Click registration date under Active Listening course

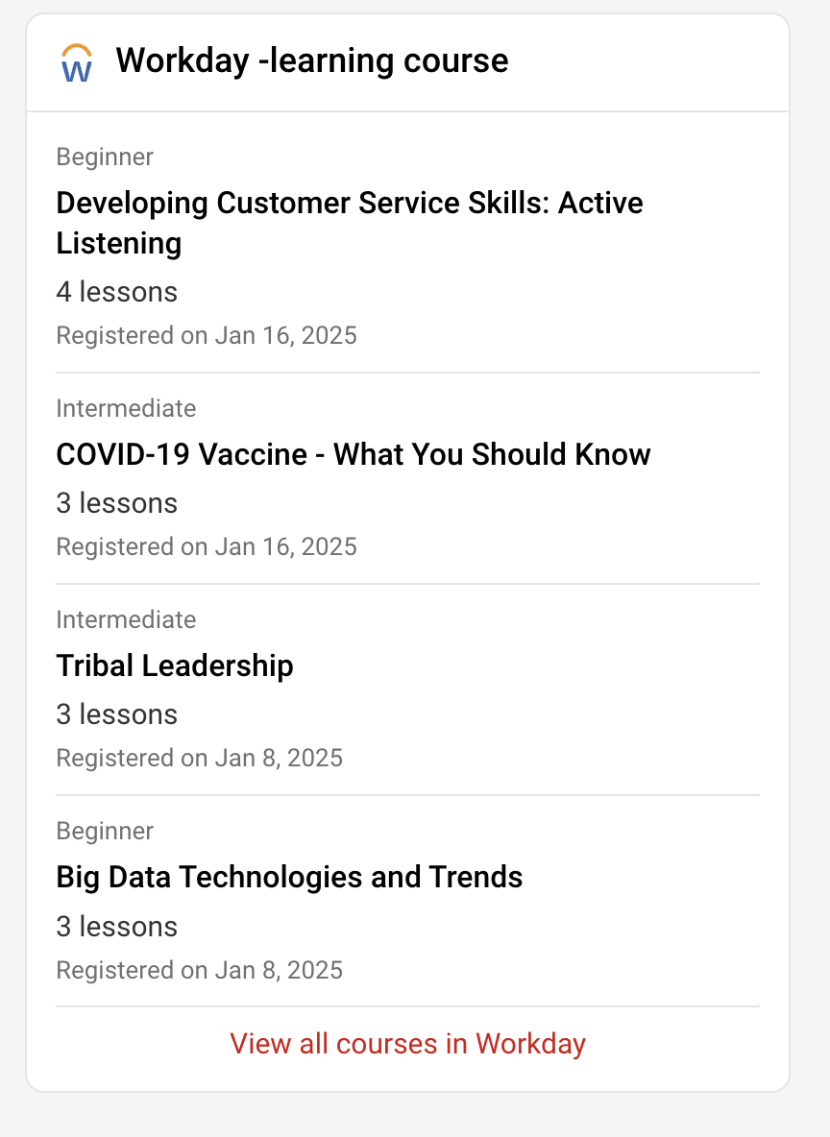point(207,335)
